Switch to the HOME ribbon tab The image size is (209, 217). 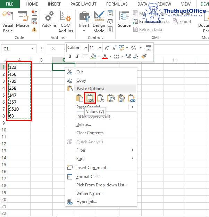click(32, 4)
